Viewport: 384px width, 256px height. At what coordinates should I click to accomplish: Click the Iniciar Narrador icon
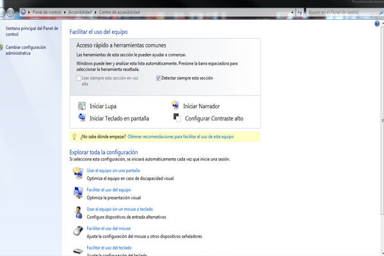[x=175, y=106]
